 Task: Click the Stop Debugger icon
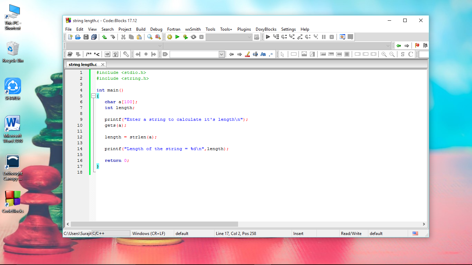point(332,37)
